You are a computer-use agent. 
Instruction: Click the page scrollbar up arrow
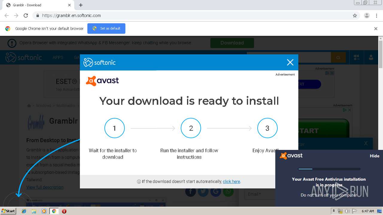[x=381, y=39]
